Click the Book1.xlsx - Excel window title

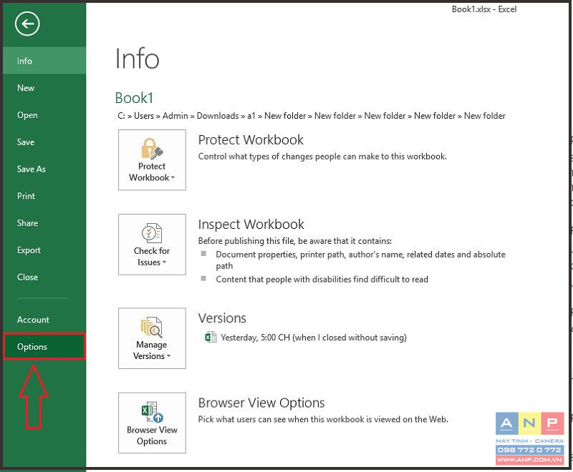pyautogui.click(x=484, y=9)
